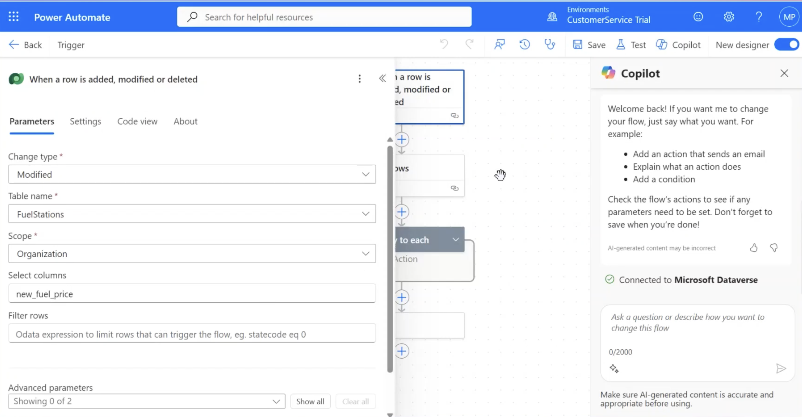Click the Save button
The width and height of the screenshot is (802, 417).
589,45
